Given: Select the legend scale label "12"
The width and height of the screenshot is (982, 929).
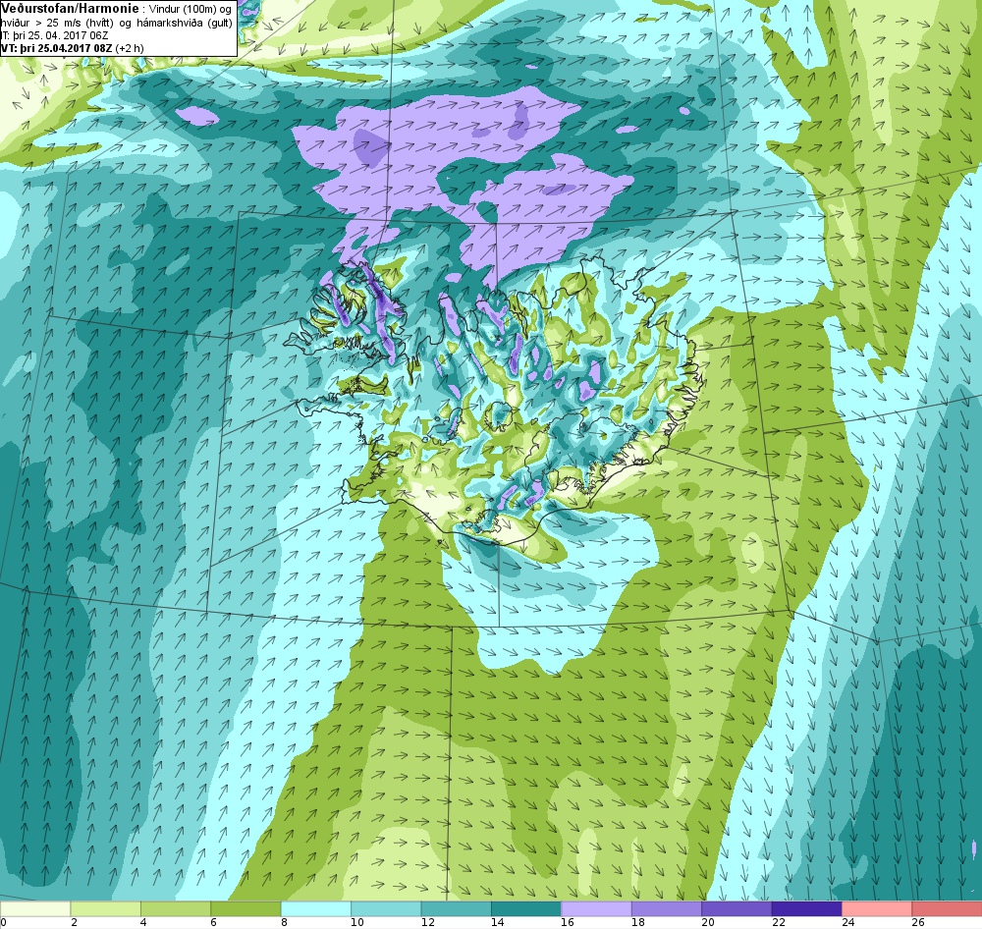Looking at the screenshot, I should 426,922.
